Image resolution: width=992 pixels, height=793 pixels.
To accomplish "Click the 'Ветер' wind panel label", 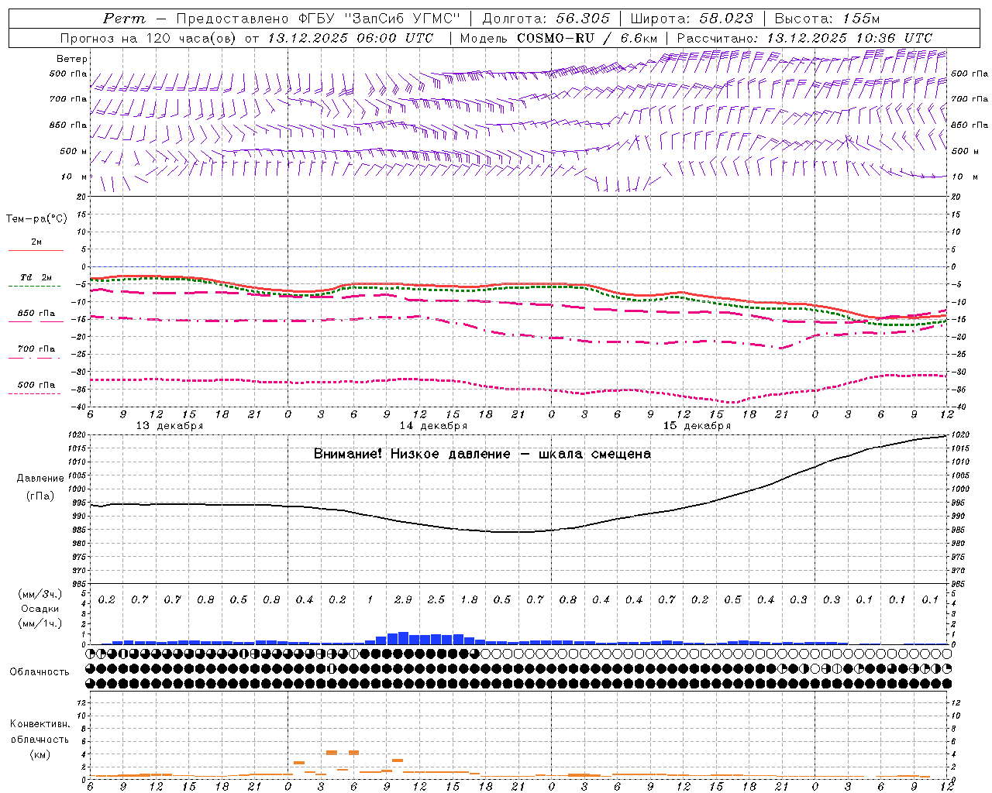I will click(72, 59).
